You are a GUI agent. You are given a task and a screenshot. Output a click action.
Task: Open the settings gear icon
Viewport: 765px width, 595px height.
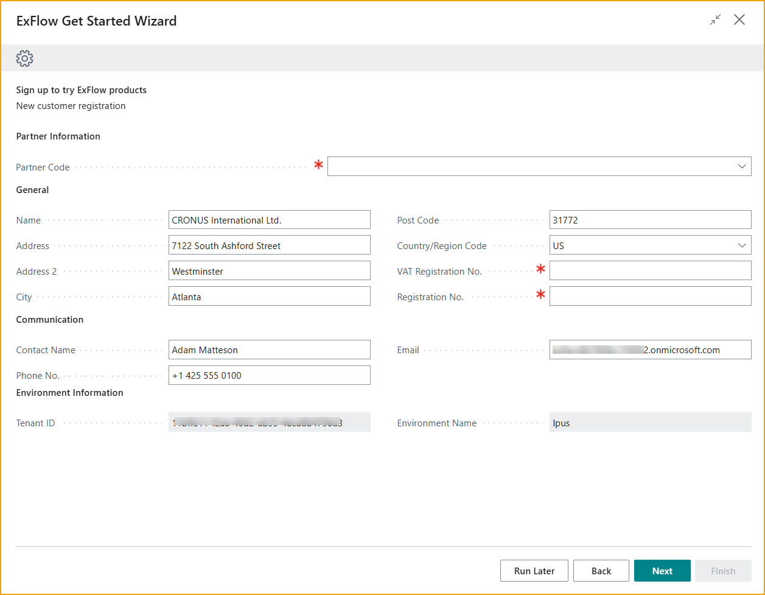click(x=25, y=58)
